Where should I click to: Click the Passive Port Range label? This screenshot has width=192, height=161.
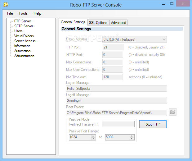click(84, 131)
